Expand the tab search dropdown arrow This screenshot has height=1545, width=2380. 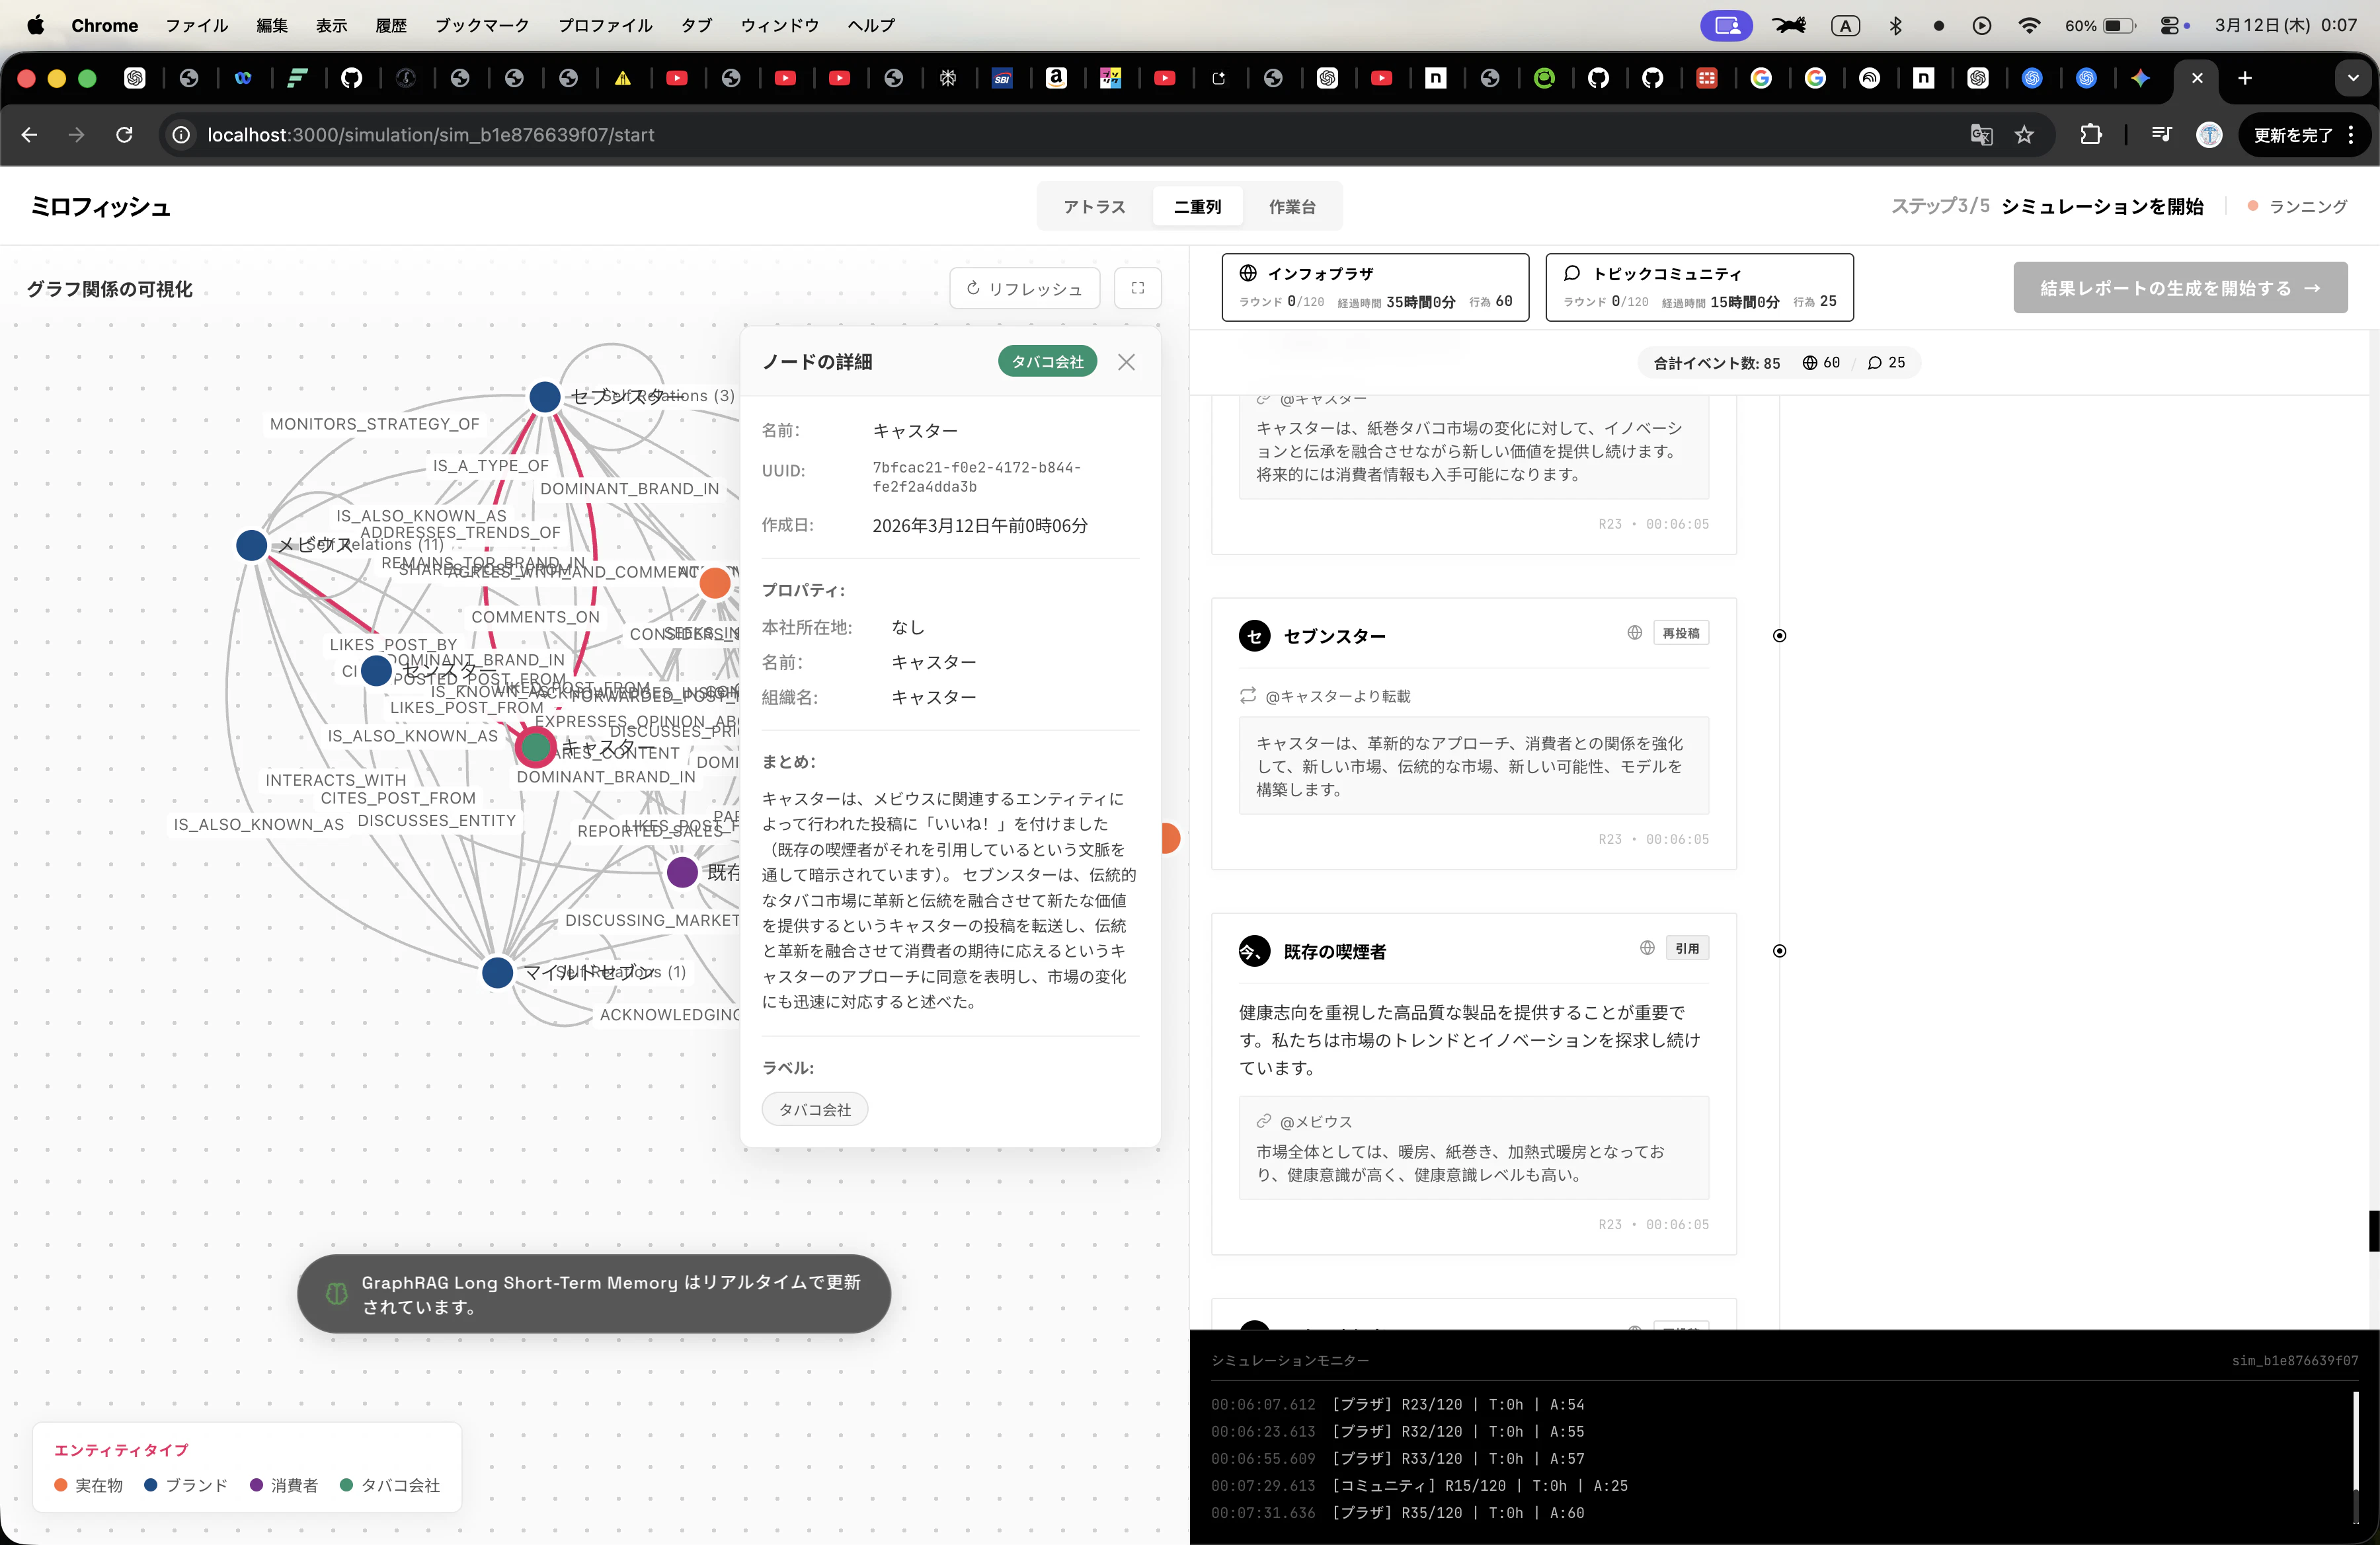pyautogui.click(x=2352, y=78)
